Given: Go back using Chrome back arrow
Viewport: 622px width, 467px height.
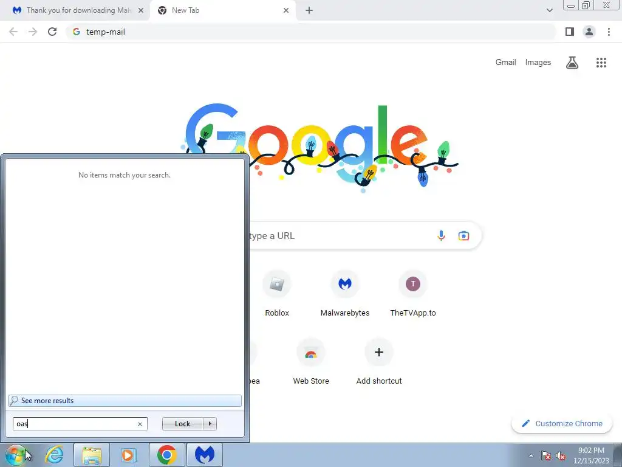Looking at the screenshot, I should 13,32.
